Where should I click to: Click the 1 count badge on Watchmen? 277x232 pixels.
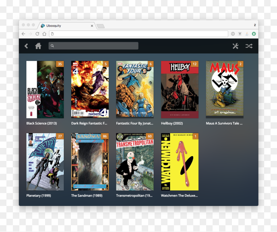pyautogui.click(x=196, y=136)
